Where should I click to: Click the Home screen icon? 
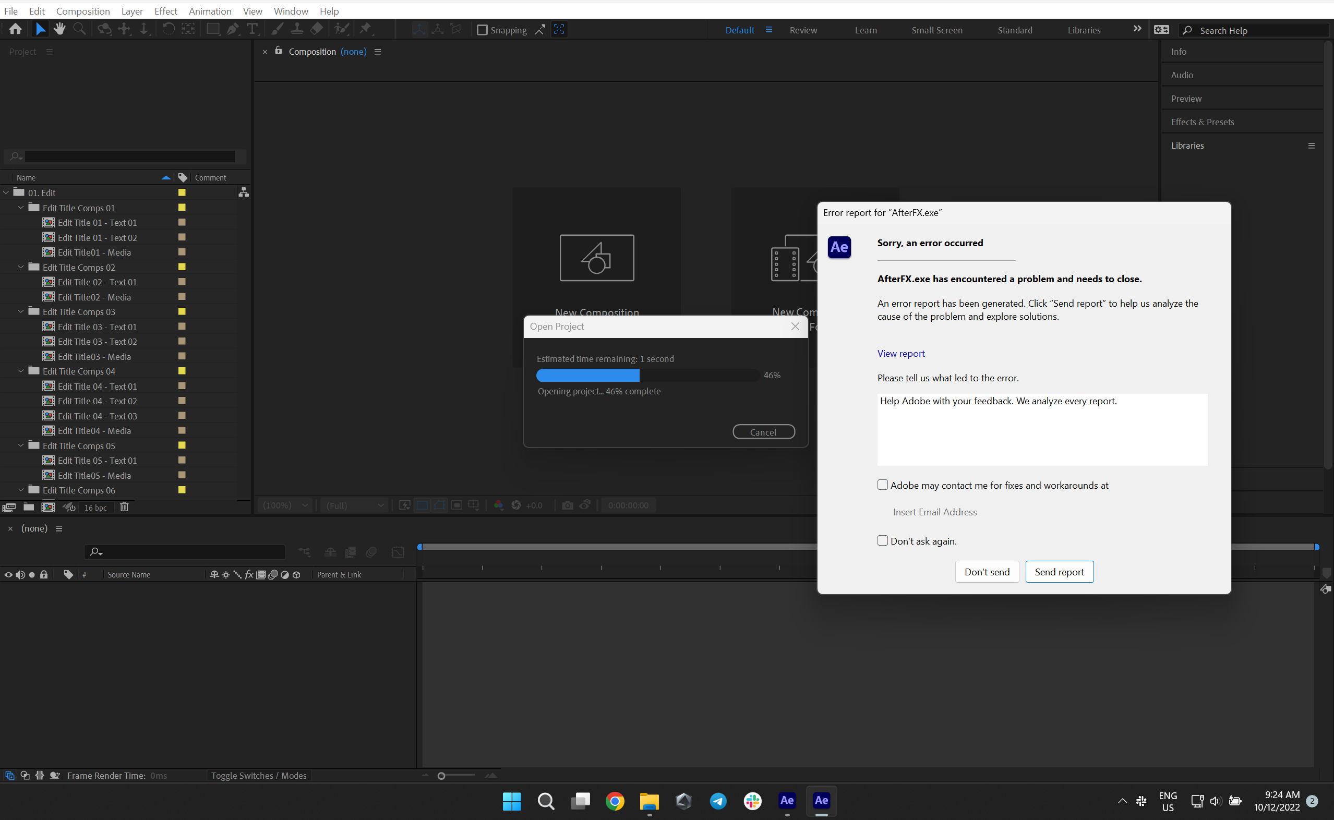pyautogui.click(x=15, y=29)
